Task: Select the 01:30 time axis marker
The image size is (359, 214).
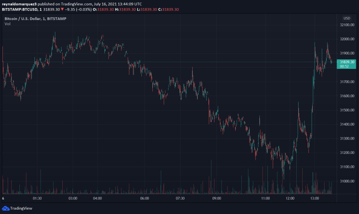Action: (x=37, y=198)
